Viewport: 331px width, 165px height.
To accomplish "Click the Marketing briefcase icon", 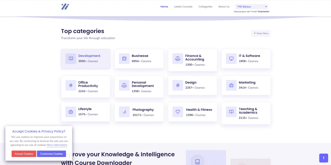I will coord(231,85).
